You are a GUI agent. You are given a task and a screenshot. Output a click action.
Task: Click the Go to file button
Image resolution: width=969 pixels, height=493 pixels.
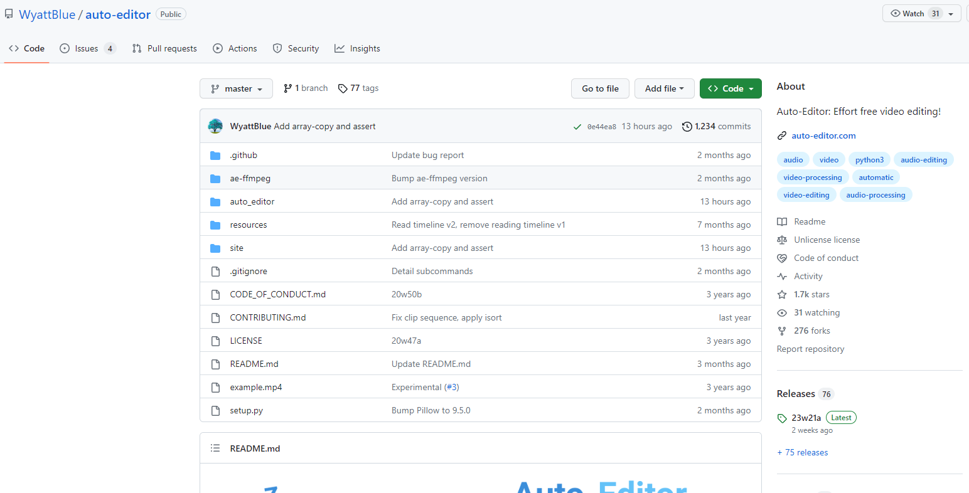600,88
